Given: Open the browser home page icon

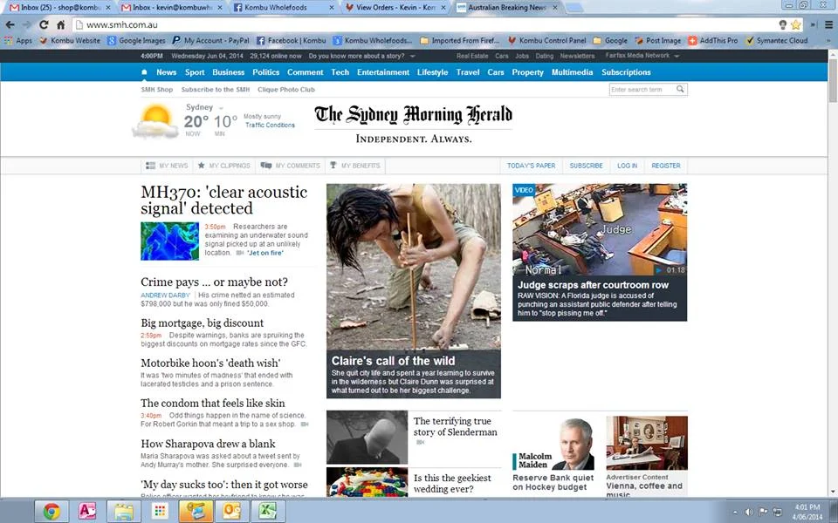Looking at the screenshot, I should [x=61, y=24].
